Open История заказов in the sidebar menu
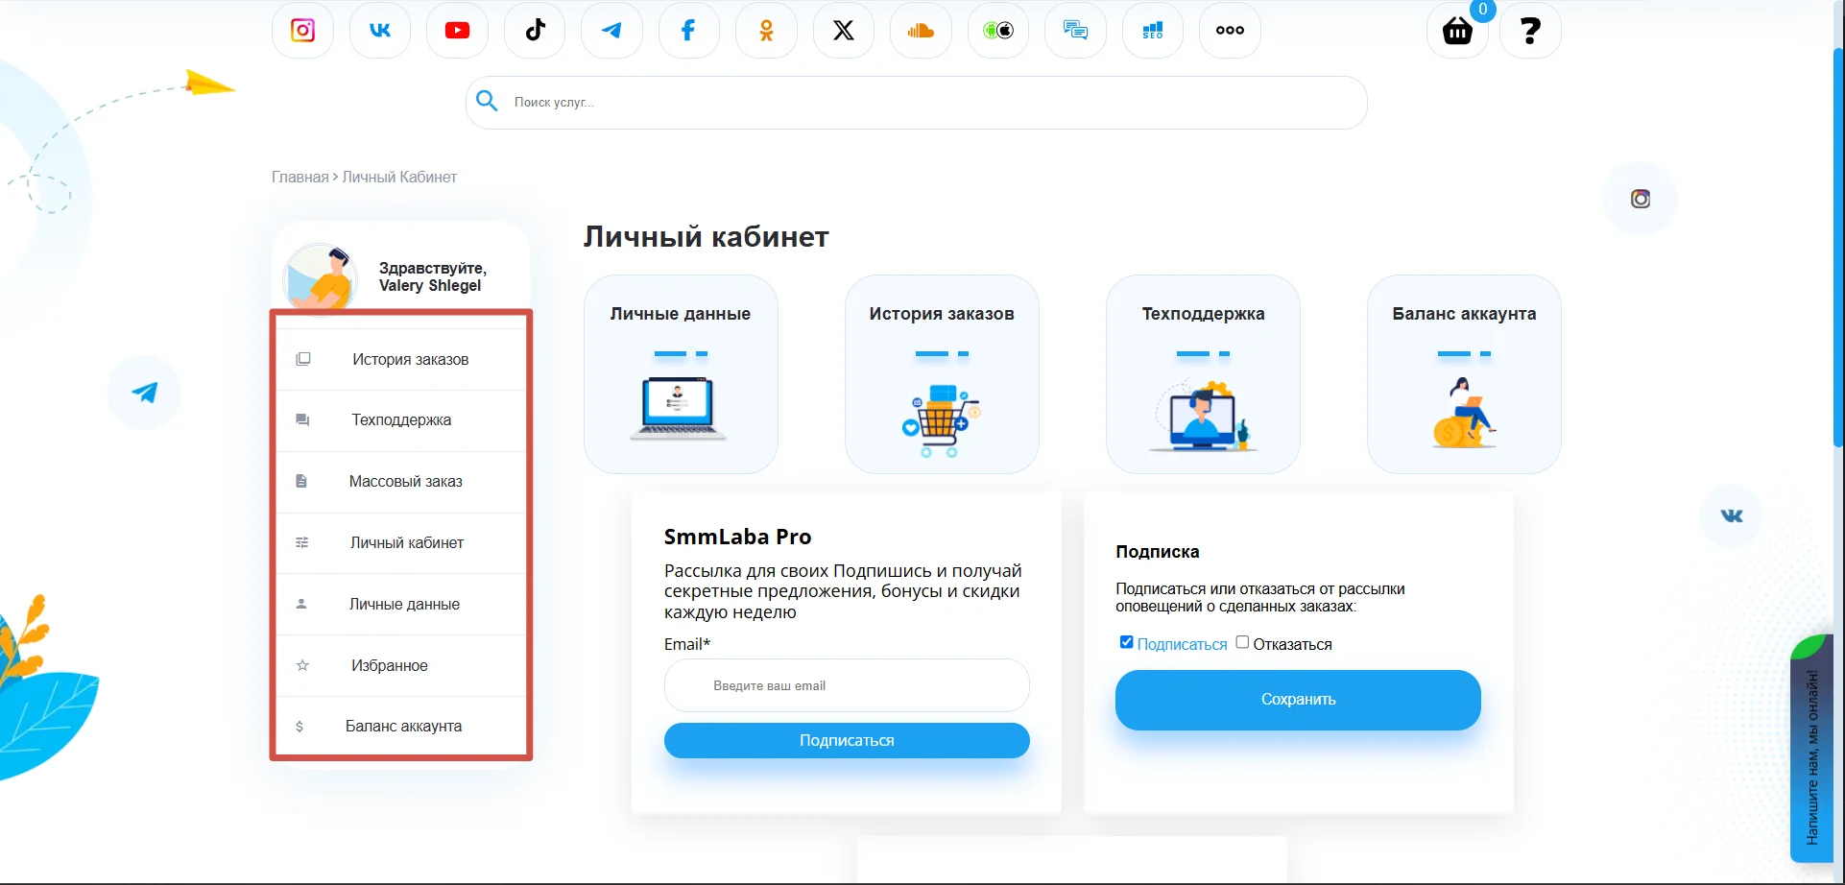This screenshot has height=885, width=1845. click(x=401, y=359)
